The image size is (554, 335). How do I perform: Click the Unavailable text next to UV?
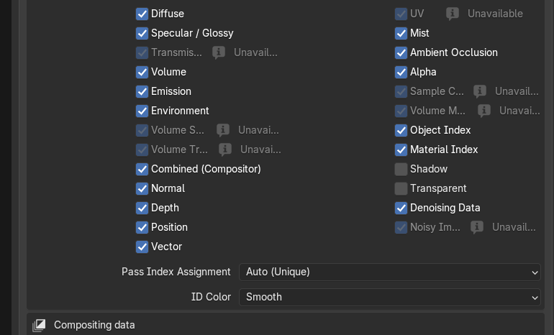pyautogui.click(x=495, y=14)
